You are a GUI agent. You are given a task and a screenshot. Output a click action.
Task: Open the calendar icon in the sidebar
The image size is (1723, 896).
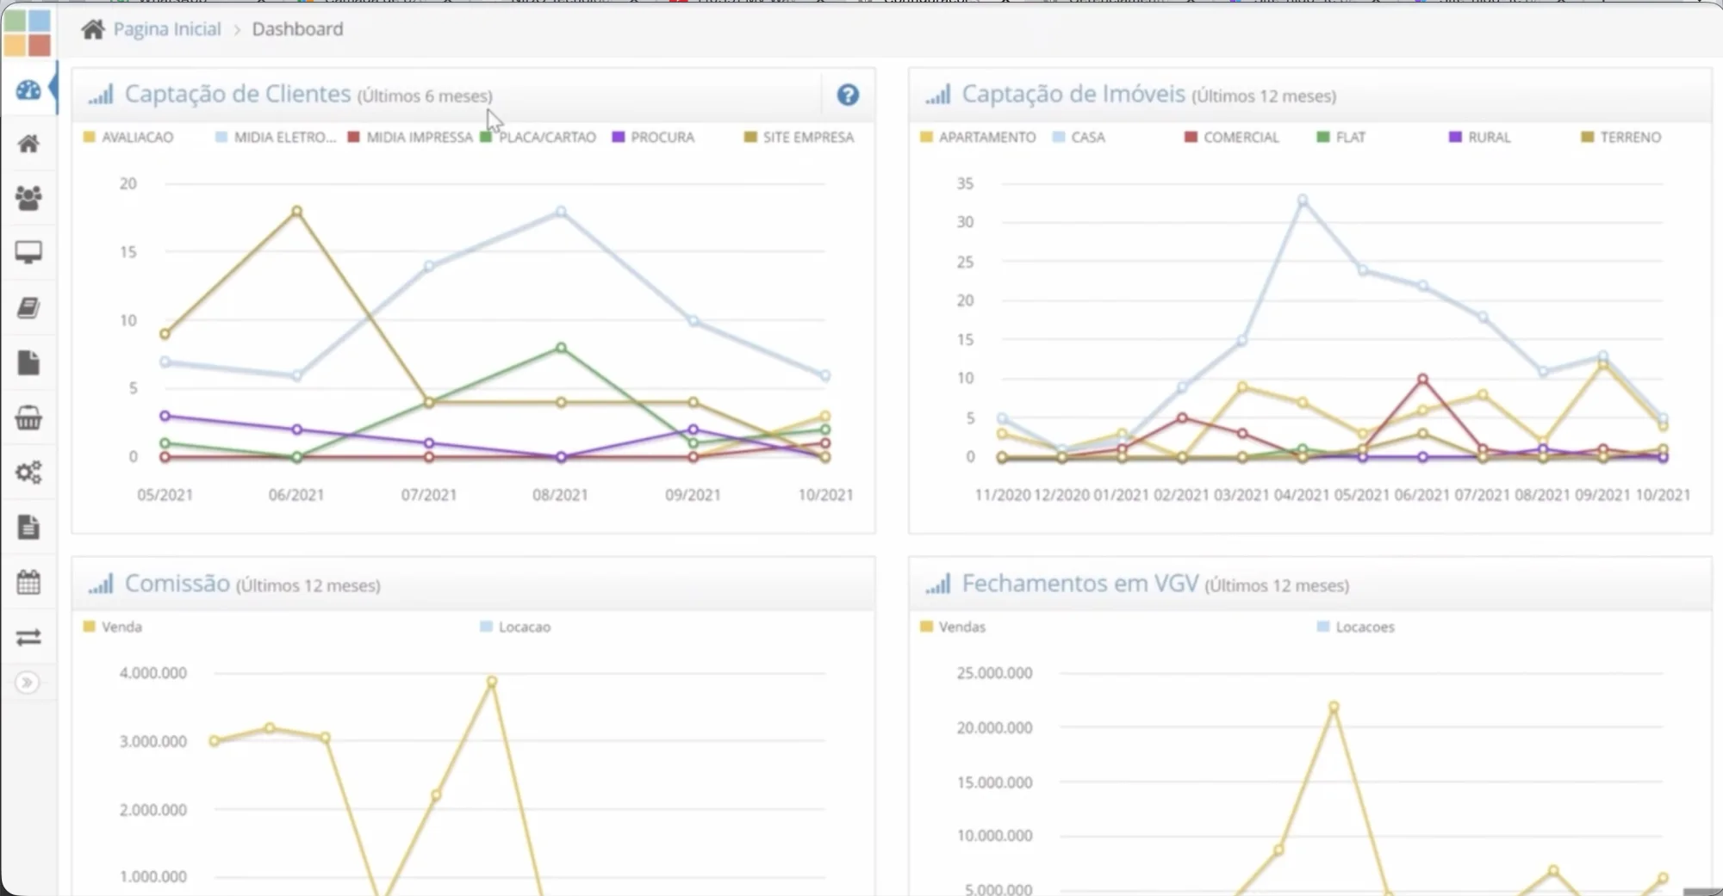(28, 582)
